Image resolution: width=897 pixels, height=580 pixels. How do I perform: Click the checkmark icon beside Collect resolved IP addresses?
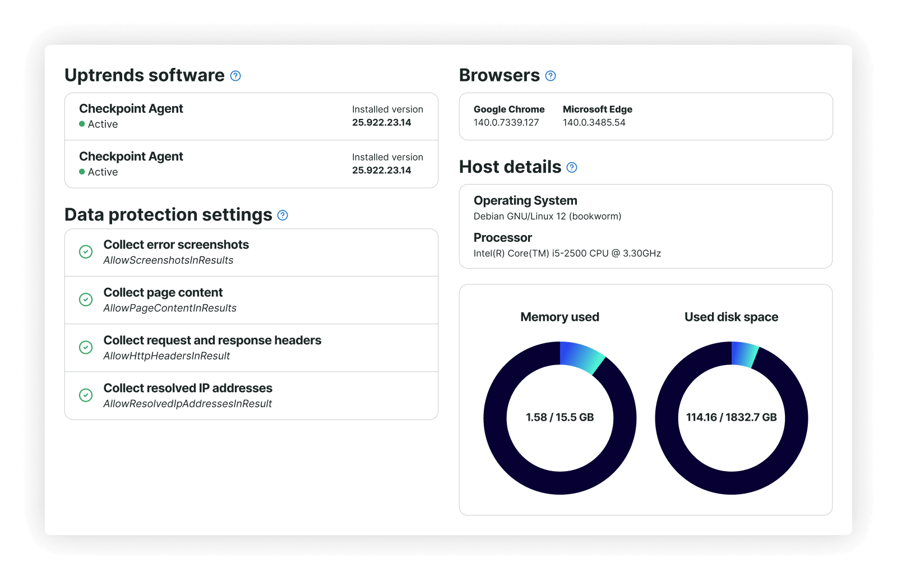pyautogui.click(x=86, y=395)
